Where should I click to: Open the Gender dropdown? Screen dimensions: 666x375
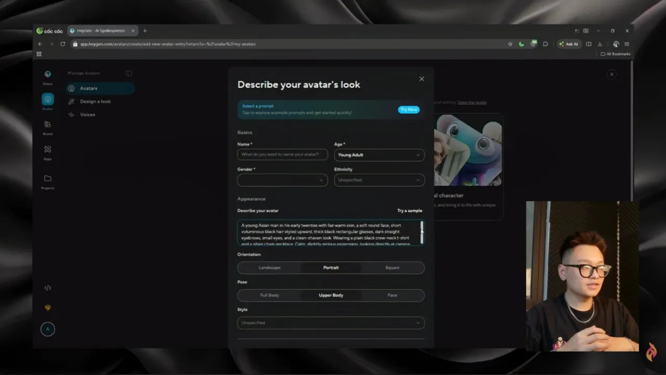click(x=283, y=180)
